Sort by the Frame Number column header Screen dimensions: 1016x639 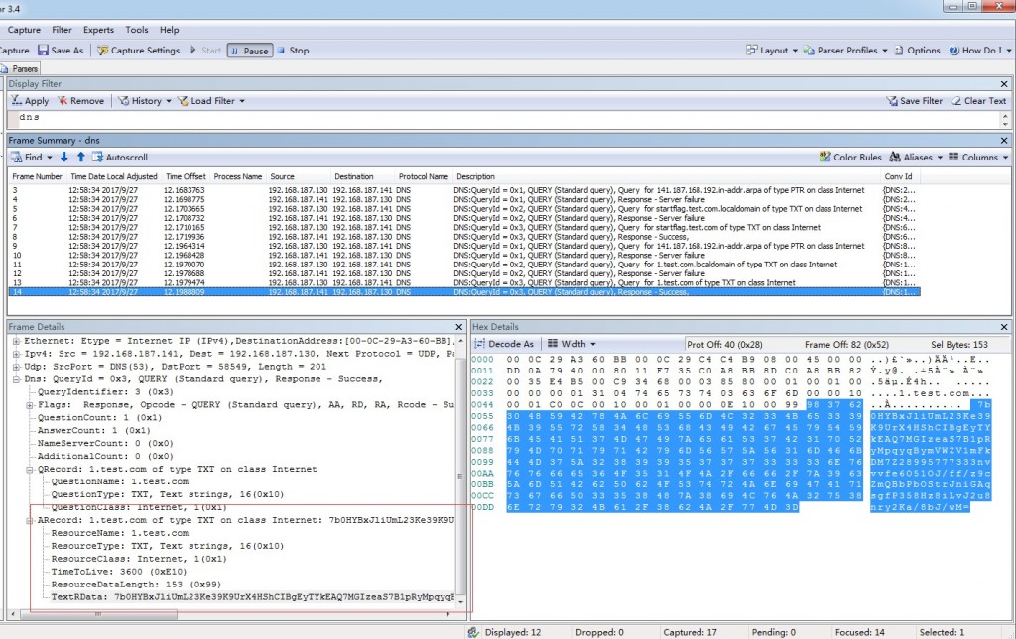[37, 176]
